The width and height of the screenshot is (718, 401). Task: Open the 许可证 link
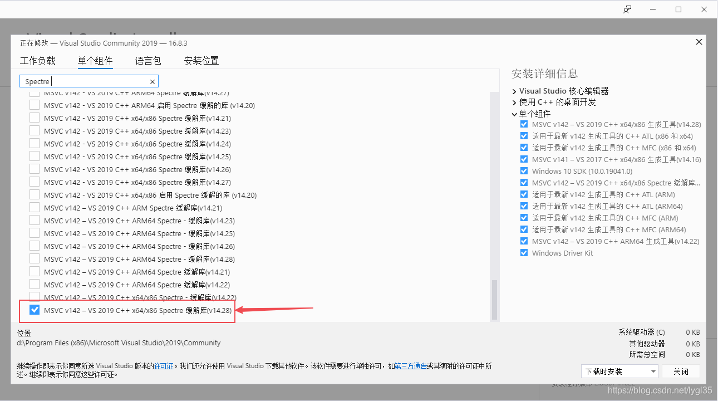tap(164, 366)
